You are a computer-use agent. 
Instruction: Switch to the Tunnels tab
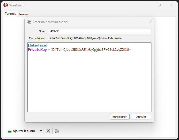point(10,14)
